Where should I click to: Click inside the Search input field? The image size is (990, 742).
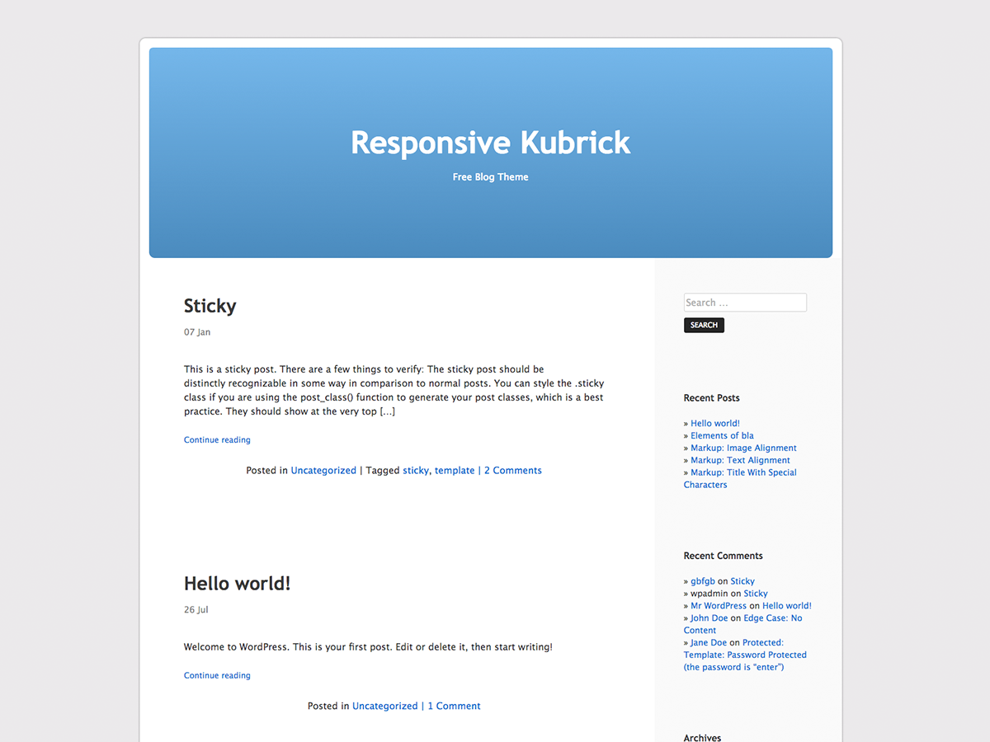pyautogui.click(x=744, y=302)
